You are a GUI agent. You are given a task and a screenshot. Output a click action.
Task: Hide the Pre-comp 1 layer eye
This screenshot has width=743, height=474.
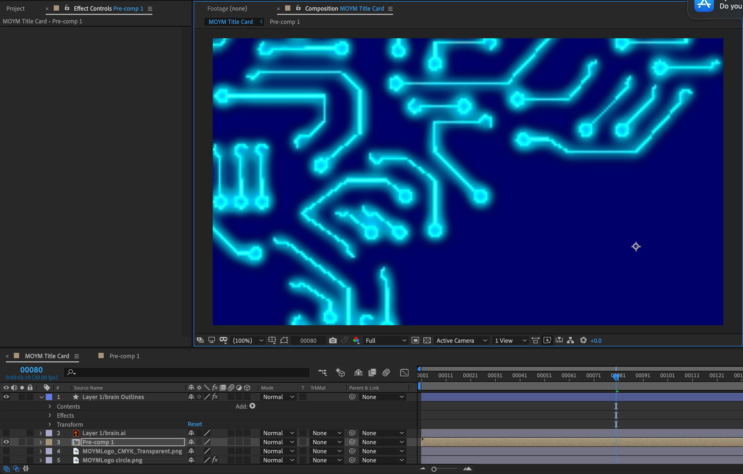[6, 442]
